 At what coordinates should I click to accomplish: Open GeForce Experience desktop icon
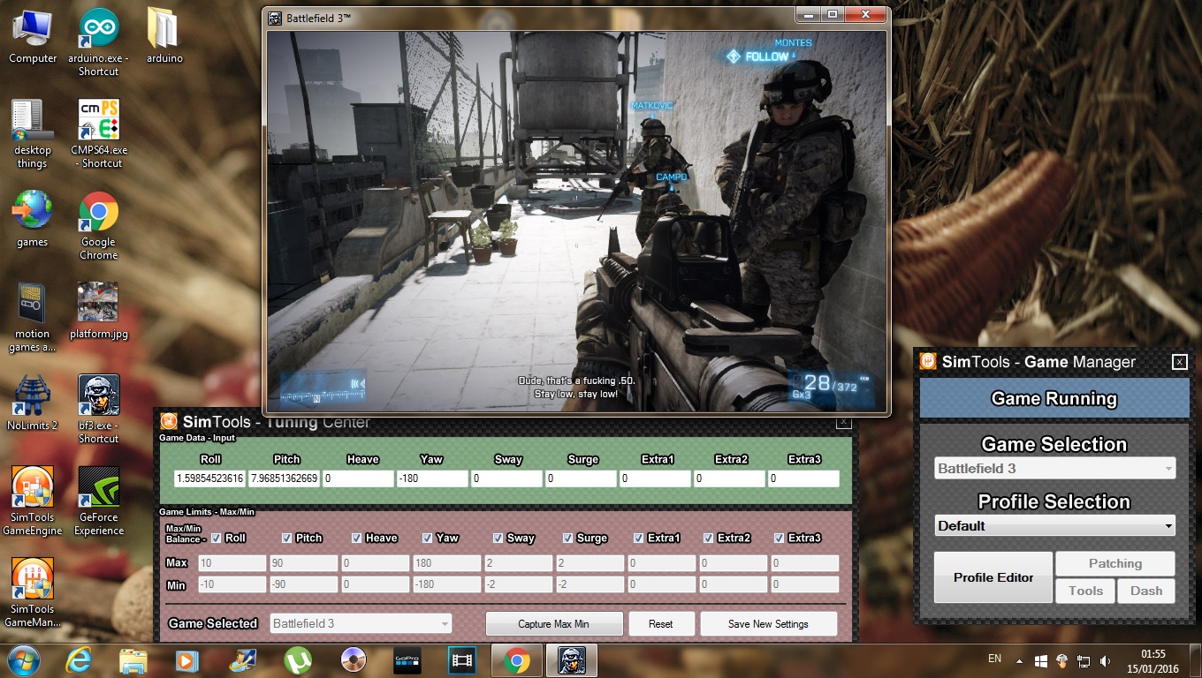pyautogui.click(x=99, y=501)
